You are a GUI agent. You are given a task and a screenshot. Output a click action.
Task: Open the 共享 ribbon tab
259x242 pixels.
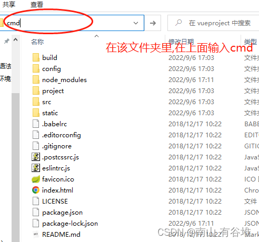point(9,4)
